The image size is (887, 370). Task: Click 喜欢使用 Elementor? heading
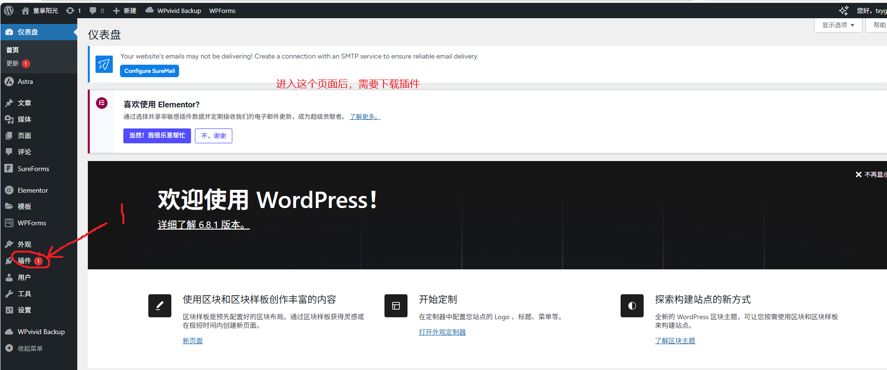161,104
